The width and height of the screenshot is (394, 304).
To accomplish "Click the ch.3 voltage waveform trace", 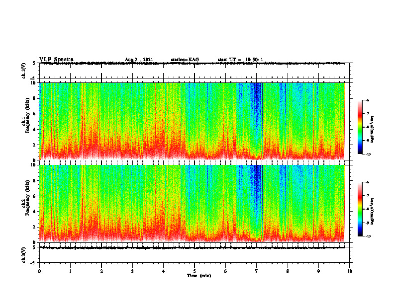I will click(192, 248).
